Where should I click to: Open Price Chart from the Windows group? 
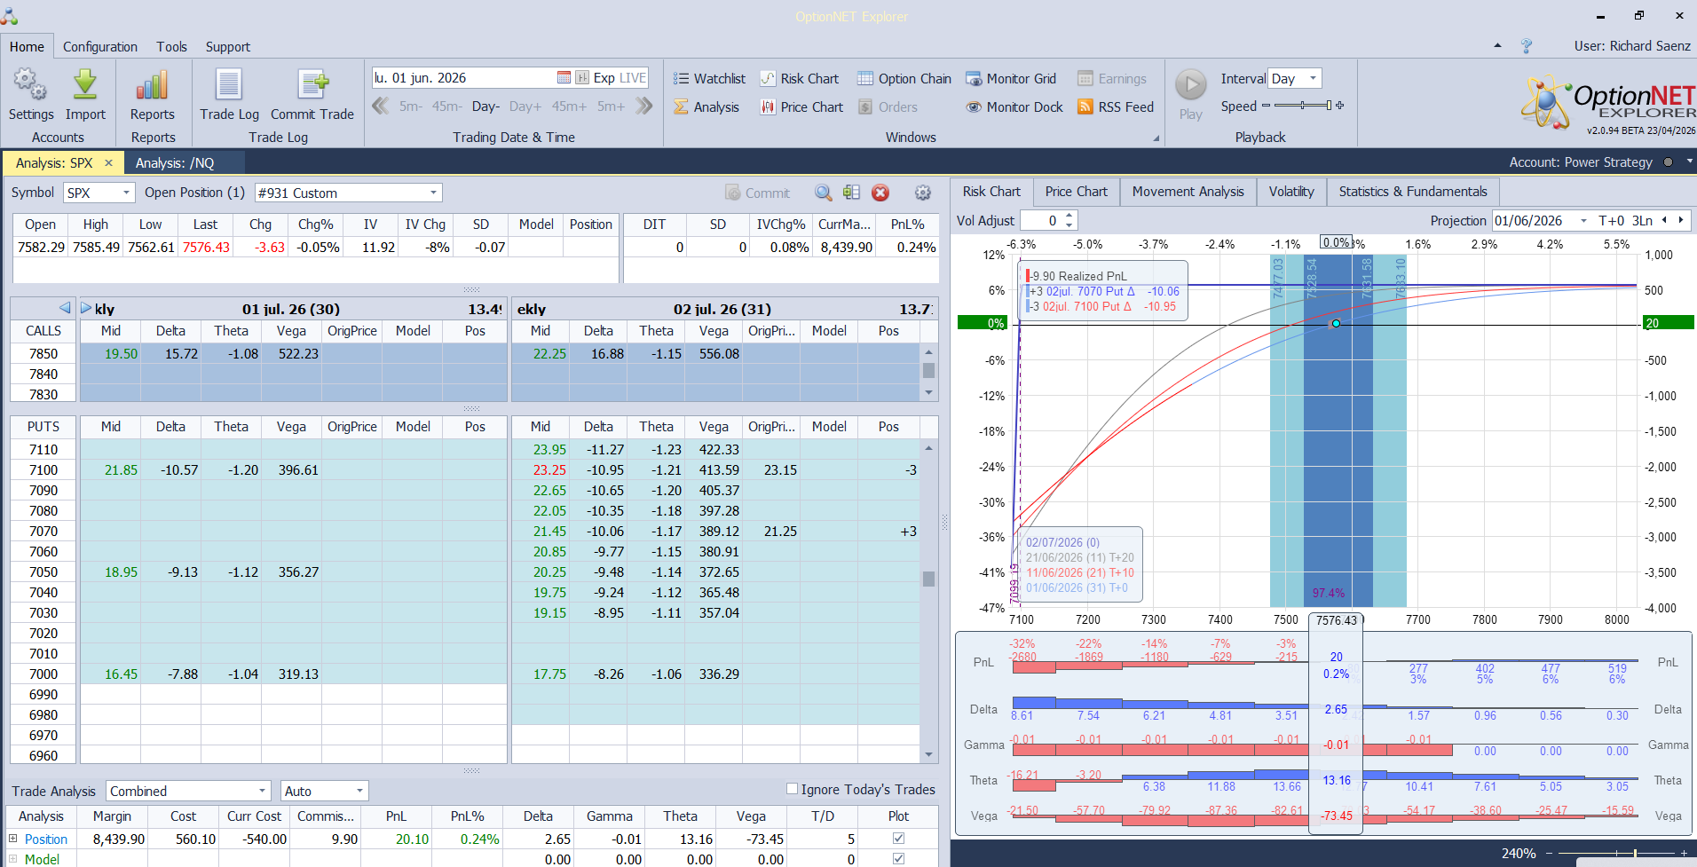(801, 107)
